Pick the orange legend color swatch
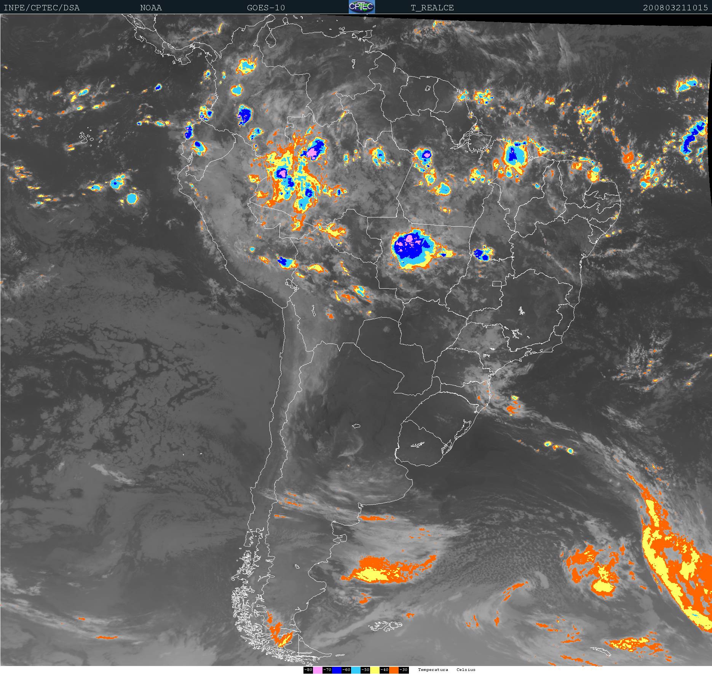 coord(394,670)
